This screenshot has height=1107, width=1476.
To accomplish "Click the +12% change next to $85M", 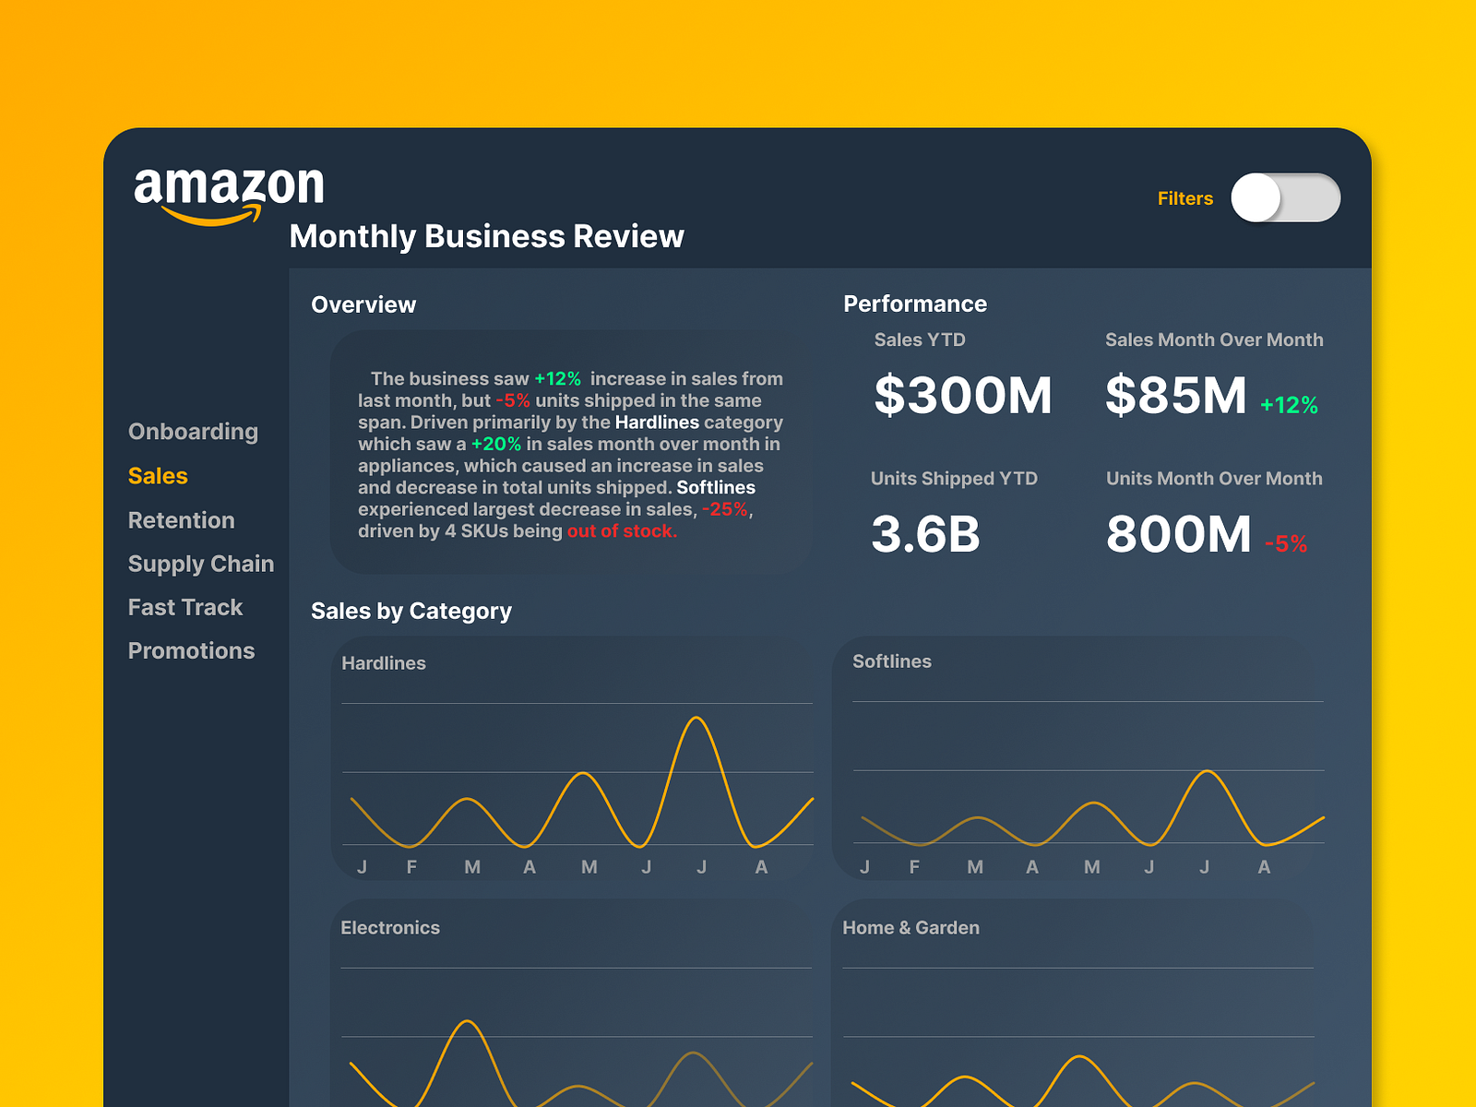I will [x=1289, y=405].
